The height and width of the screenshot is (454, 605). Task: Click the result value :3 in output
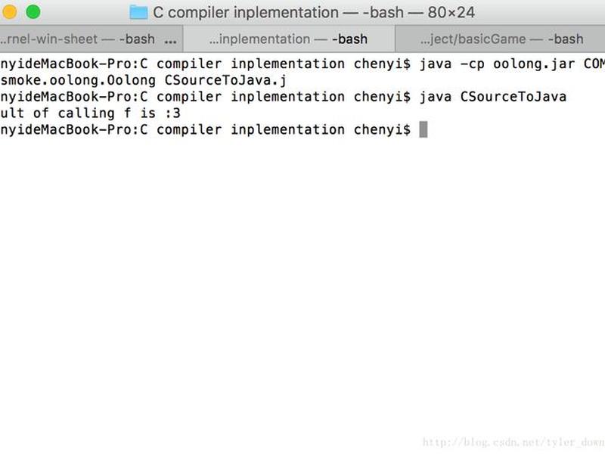(173, 113)
